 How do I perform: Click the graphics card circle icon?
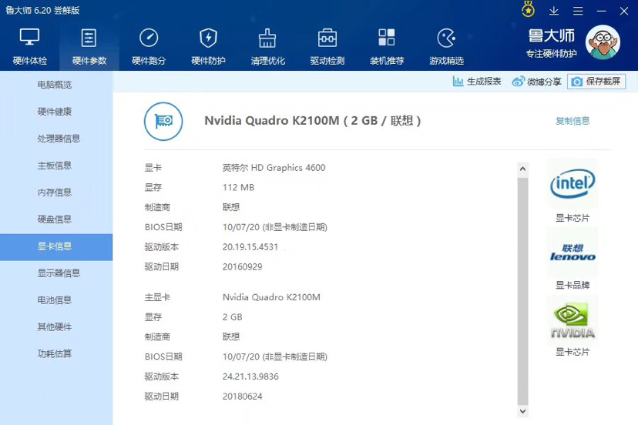[x=163, y=121]
